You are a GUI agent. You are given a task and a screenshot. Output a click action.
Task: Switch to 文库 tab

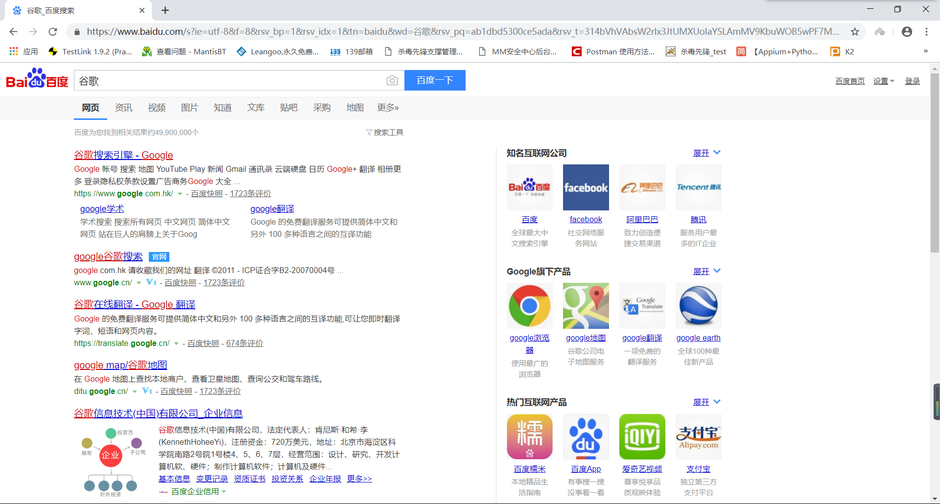[x=256, y=108]
